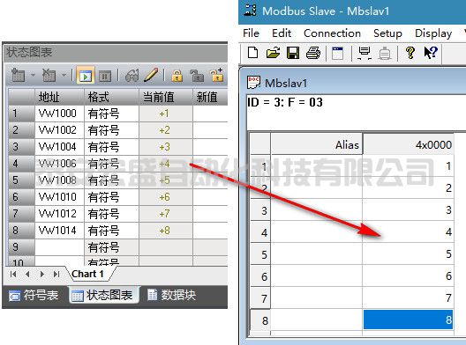Click the Connect icon in Modbus Slave toolbar
466x345 pixels.
click(365, 53)
